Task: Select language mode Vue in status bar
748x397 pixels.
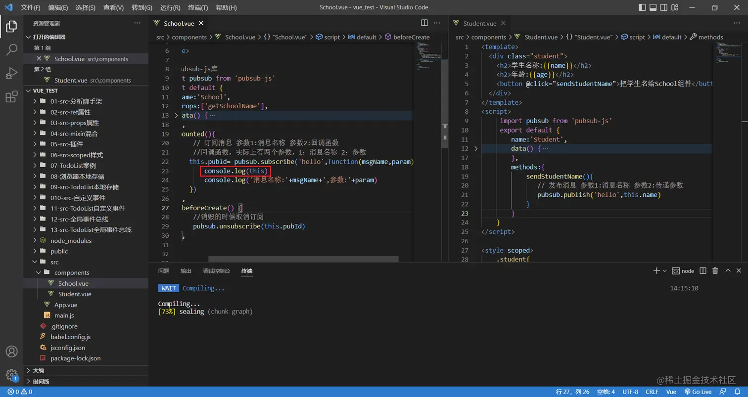Action: [x=671, y=392]
